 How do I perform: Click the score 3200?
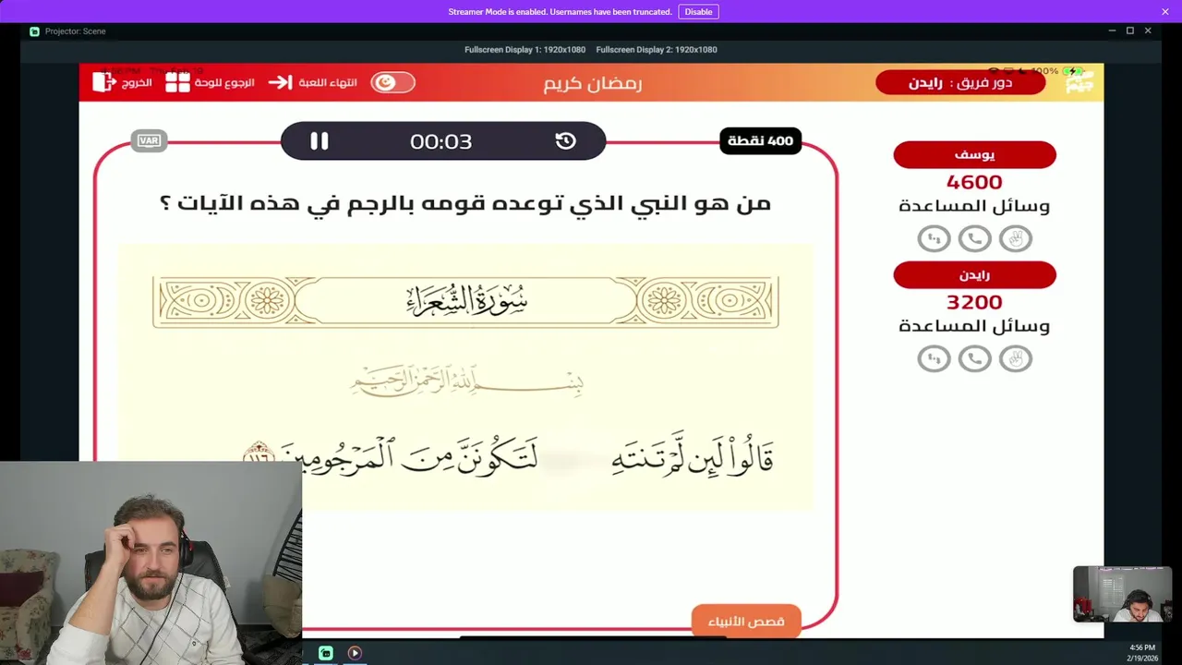click(x=974, y=302)
